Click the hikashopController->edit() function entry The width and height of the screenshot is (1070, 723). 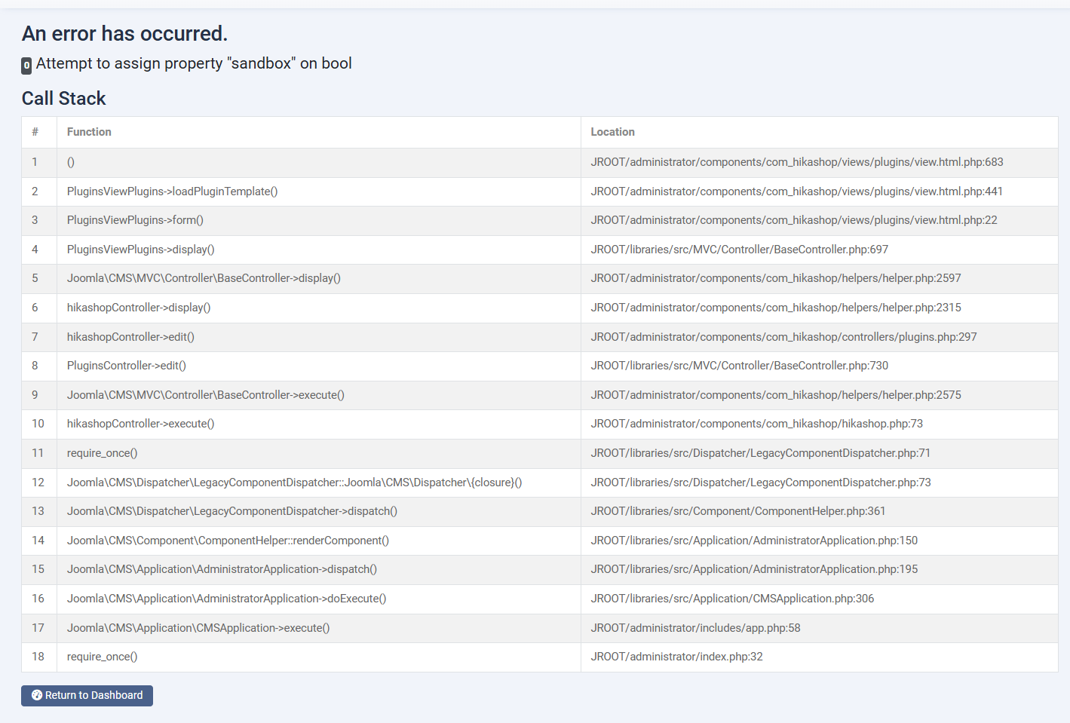point(130,337)
